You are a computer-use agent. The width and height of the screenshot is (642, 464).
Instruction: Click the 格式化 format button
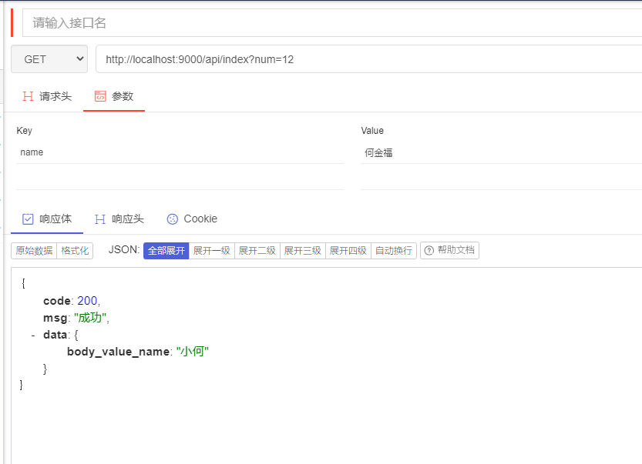(75, 251)
